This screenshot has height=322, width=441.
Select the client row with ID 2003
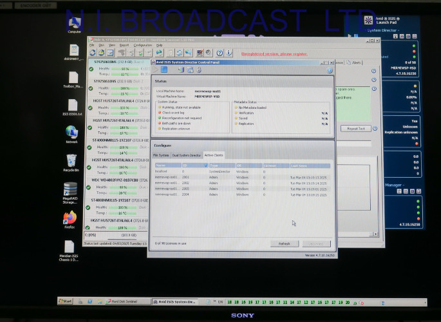(x=243, y=189)
